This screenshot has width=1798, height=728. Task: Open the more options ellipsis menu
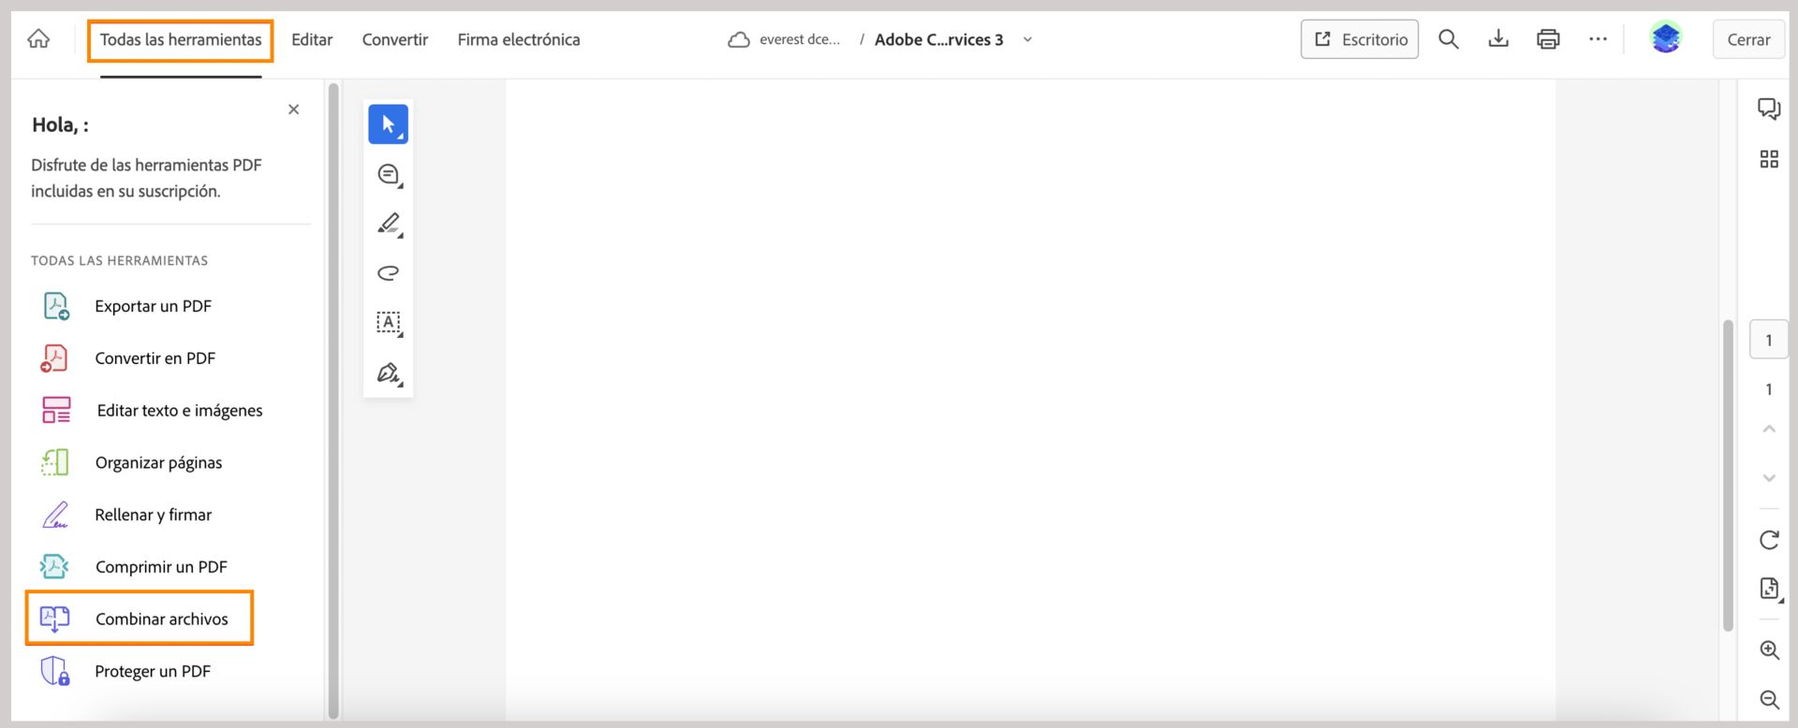click(1598, 39)
